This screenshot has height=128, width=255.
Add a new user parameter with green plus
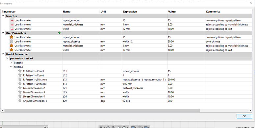pyautogui.click(x=59, y=33)
